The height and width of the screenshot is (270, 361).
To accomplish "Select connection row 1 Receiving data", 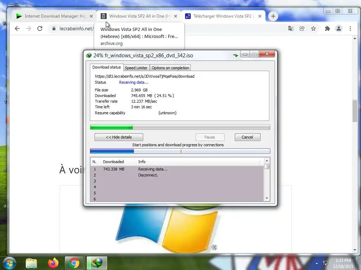I will (177, 169).
